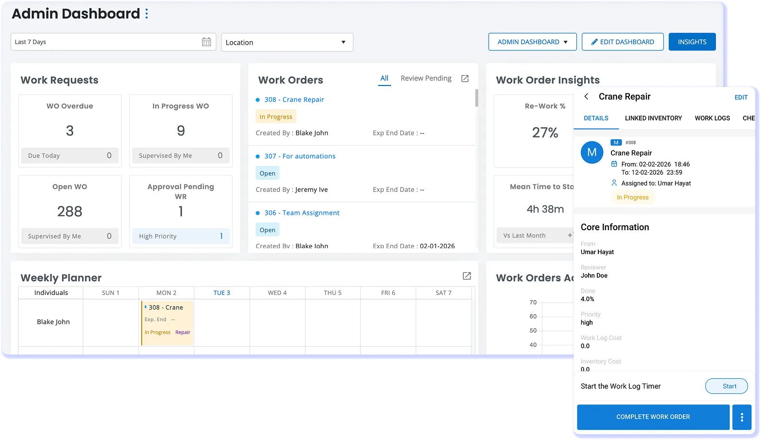Open the Admin Dashboard kebab menu
The width and height of the screenshot is (761, 440).
(147, 14)
